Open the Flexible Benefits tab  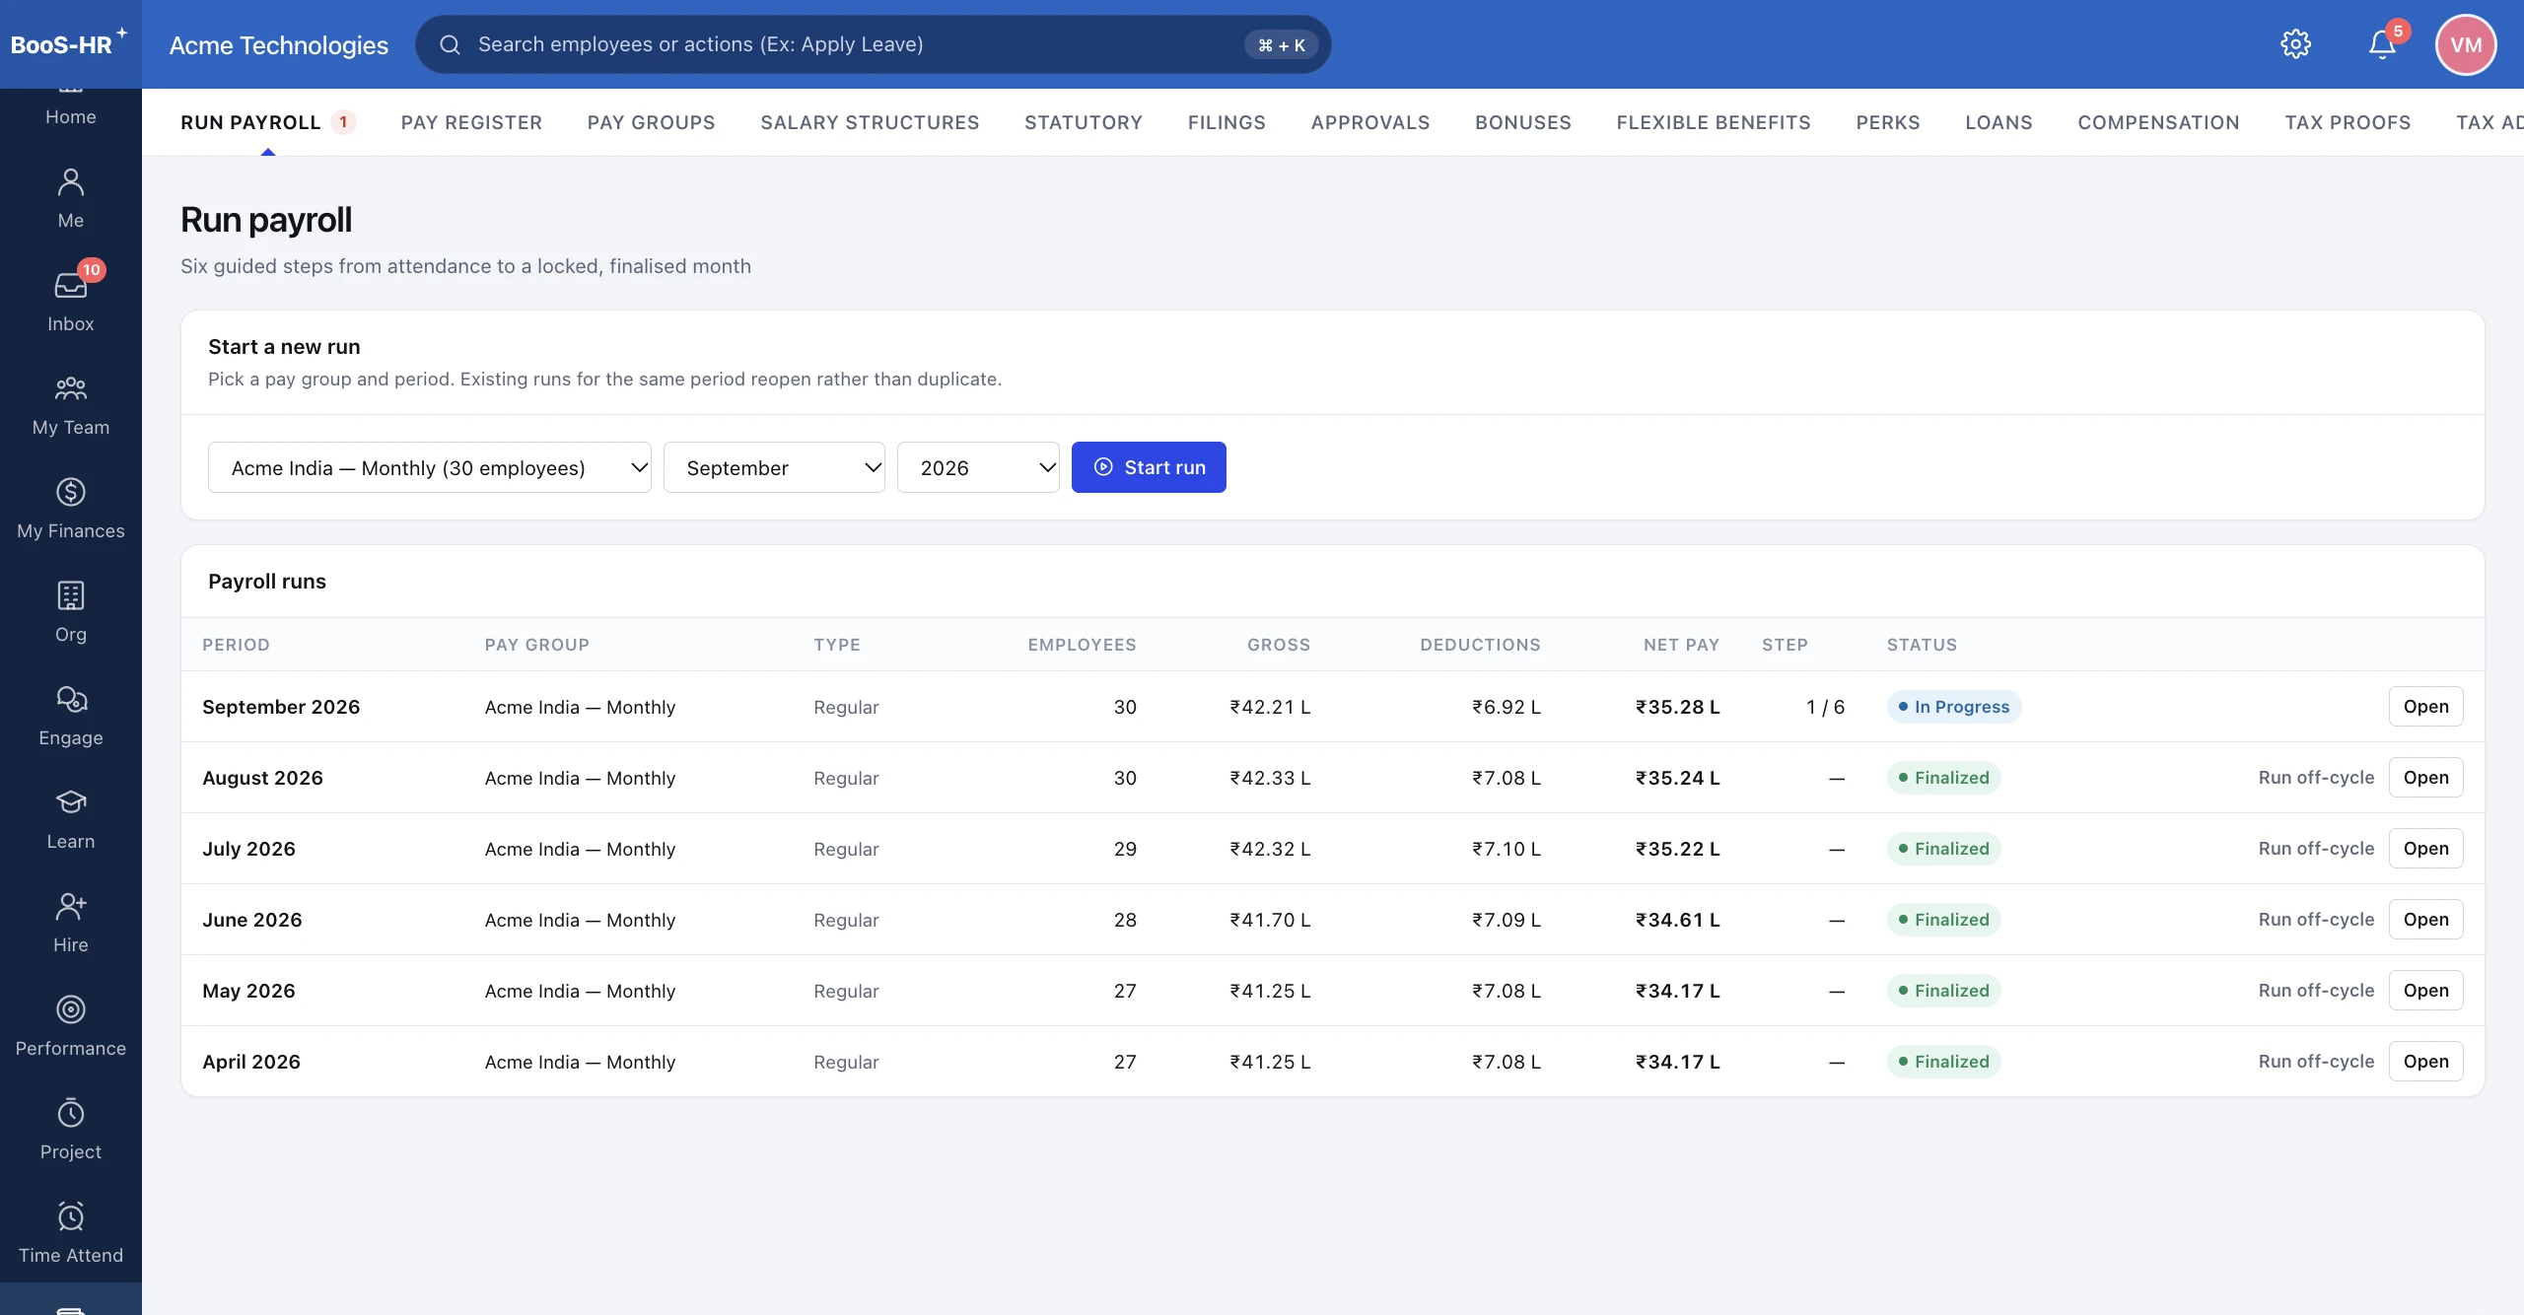1714,122
